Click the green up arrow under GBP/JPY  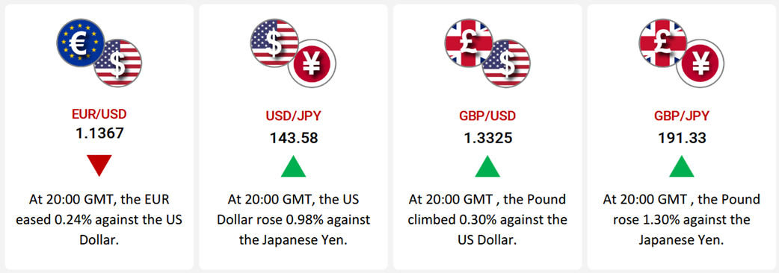coord(682,166)
